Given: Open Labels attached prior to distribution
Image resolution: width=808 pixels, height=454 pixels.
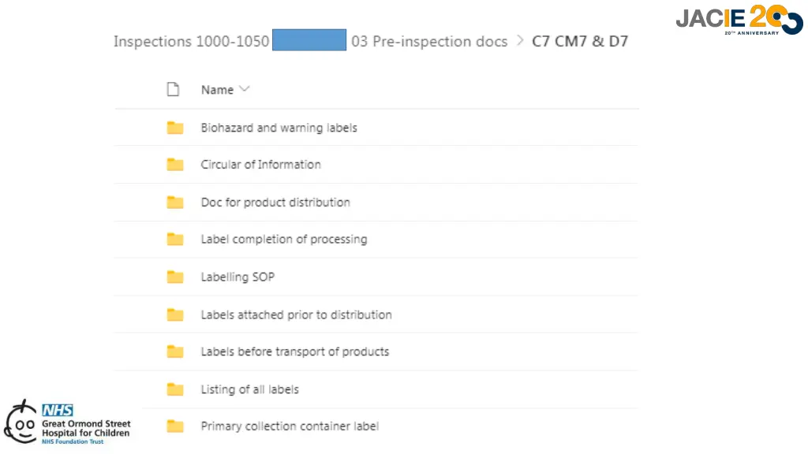Looking at the screenshot, I should pyautogui.click(x=297, y=314).
